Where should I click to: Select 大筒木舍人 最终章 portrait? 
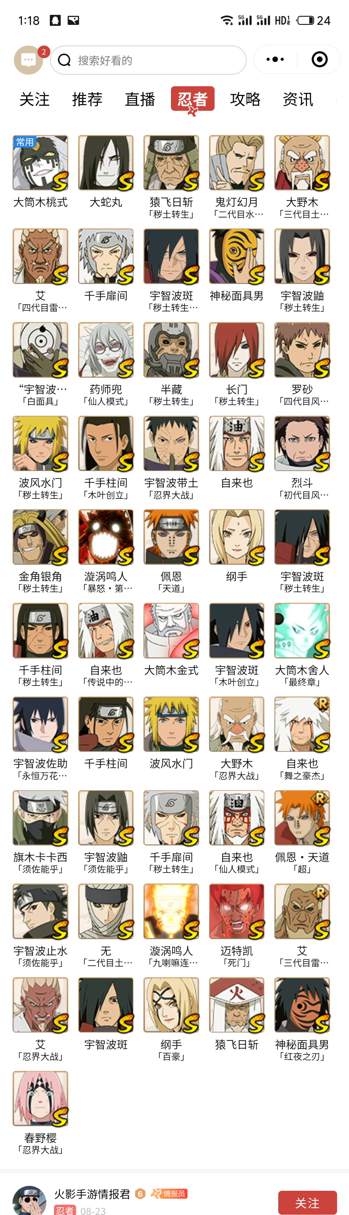pos(302,631)
